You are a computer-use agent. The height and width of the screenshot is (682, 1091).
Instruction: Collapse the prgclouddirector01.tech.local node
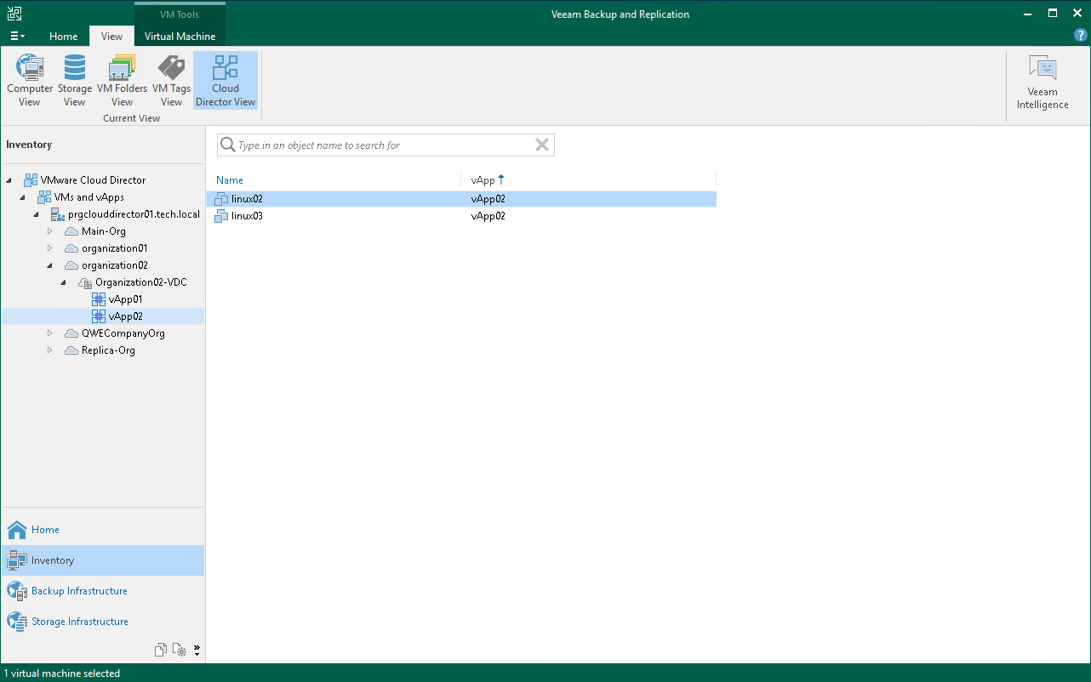37,214
